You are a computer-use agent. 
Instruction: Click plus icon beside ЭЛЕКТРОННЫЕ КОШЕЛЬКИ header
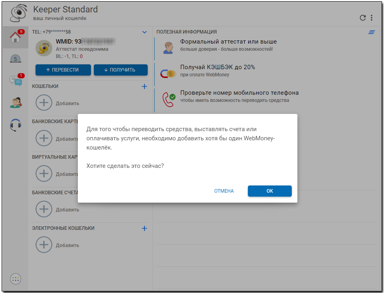144,228
